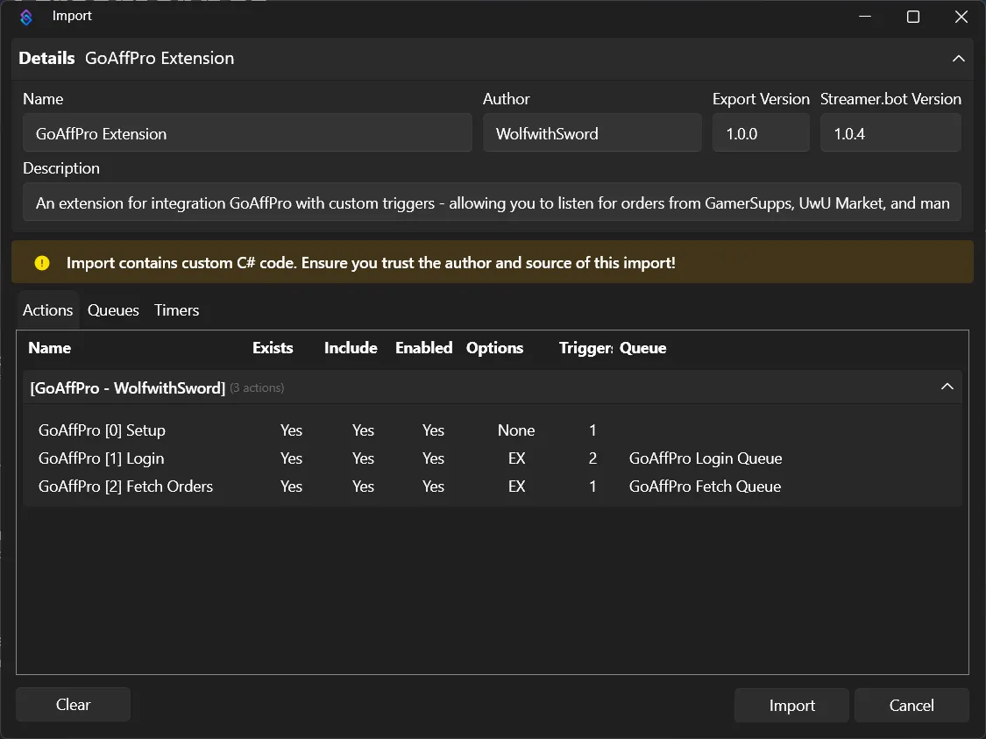This screenshot has height=739, width=986.
Task: Click the Description text field
Action: point(492,203)
